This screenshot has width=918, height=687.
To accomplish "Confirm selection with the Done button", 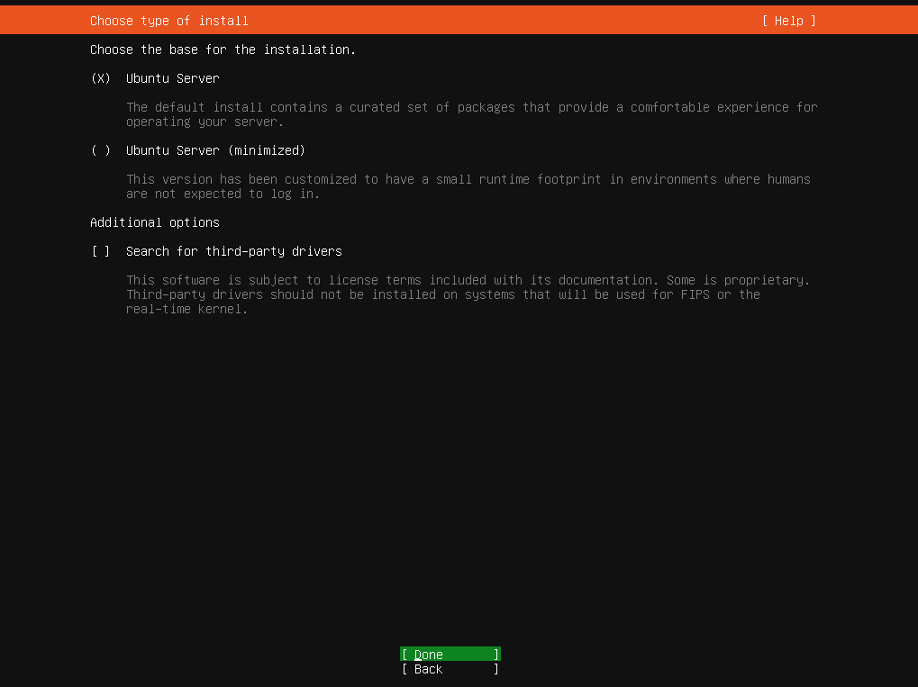I will pos(450,655).
